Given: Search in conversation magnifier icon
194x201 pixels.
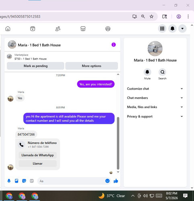Looking at the screenshot, I should 162,72.
